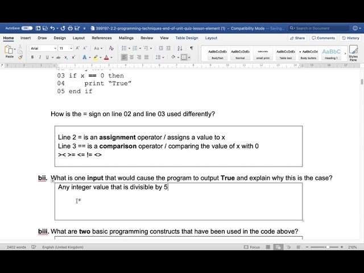Image resolution: width=364 pixels, height=273 pixels.
Task: Click English (United Kingdom) language
Action: [x=63, y=247]
